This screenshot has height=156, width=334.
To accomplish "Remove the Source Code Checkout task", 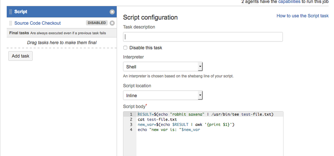I will pyautogui.click(x=112, y=23).
